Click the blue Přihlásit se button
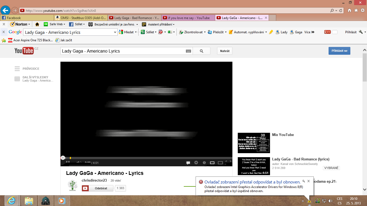The height and width of the screenshot is (206, 367). 339,51
